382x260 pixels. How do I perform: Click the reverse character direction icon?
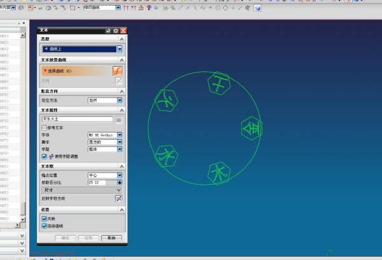pos(118,199)
